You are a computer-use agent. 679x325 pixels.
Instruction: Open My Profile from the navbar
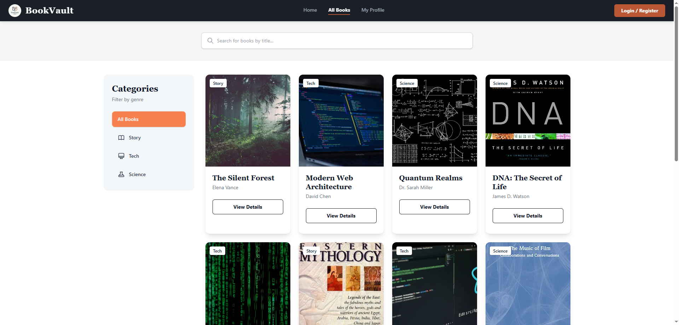(373, 10)
